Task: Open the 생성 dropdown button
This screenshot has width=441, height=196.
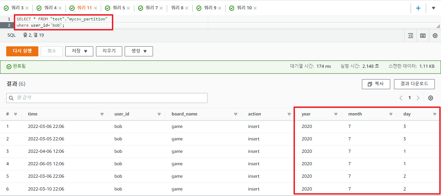Action: 139,51
